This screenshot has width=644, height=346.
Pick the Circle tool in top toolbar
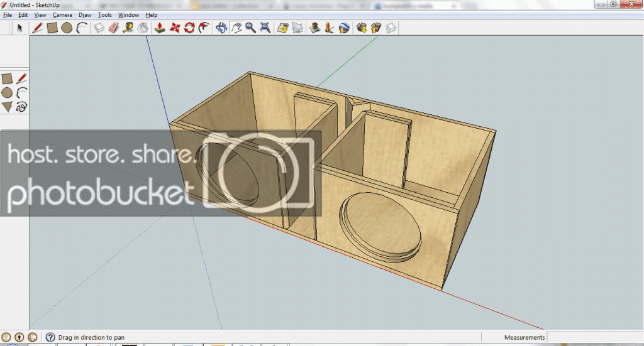(x=67, y=28)
